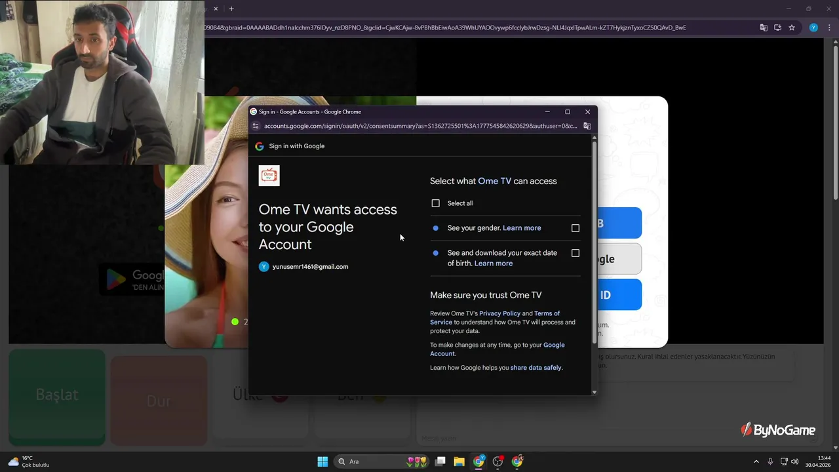Close the Google sign-in popup window

tap(587, 111)
